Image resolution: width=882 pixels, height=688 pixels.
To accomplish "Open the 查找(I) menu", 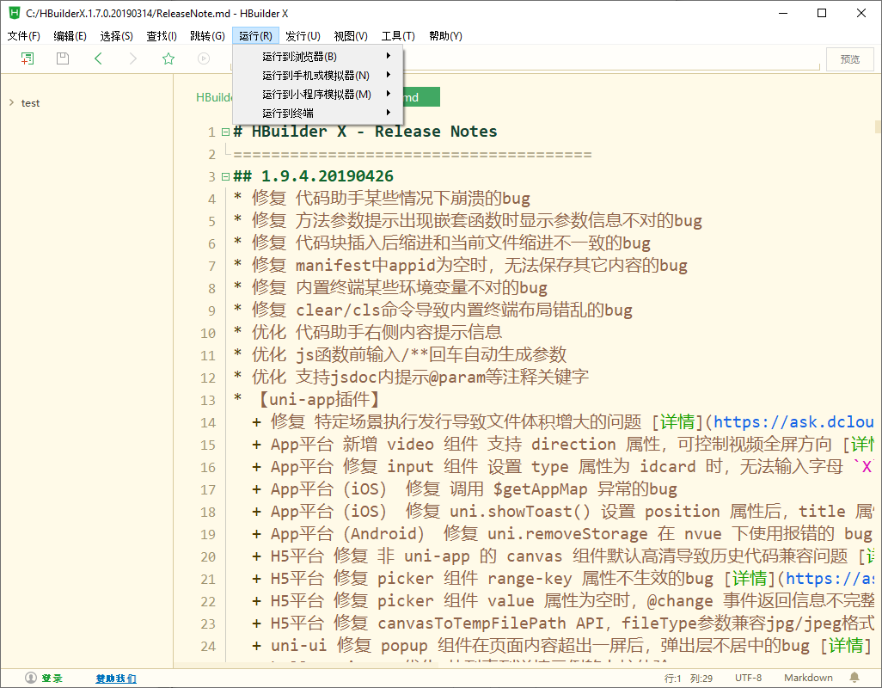I will point(162,36).
